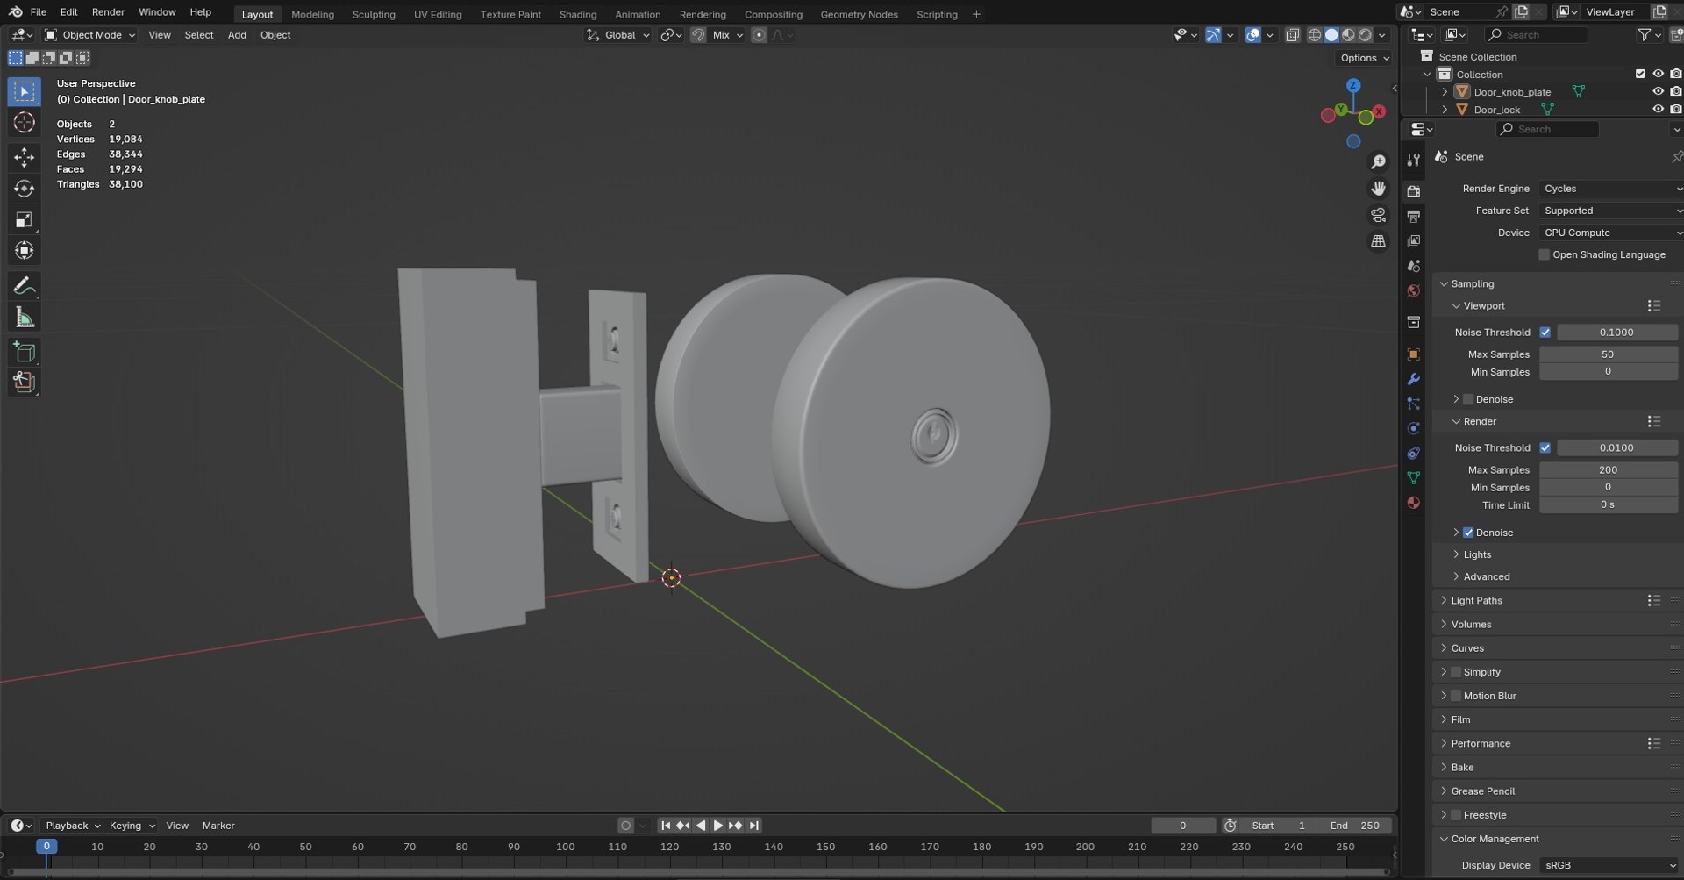The width and height of the screenshot is (1684, 880).
Task: Open the timeline Marker menu
Action: (x=218, y=826)
